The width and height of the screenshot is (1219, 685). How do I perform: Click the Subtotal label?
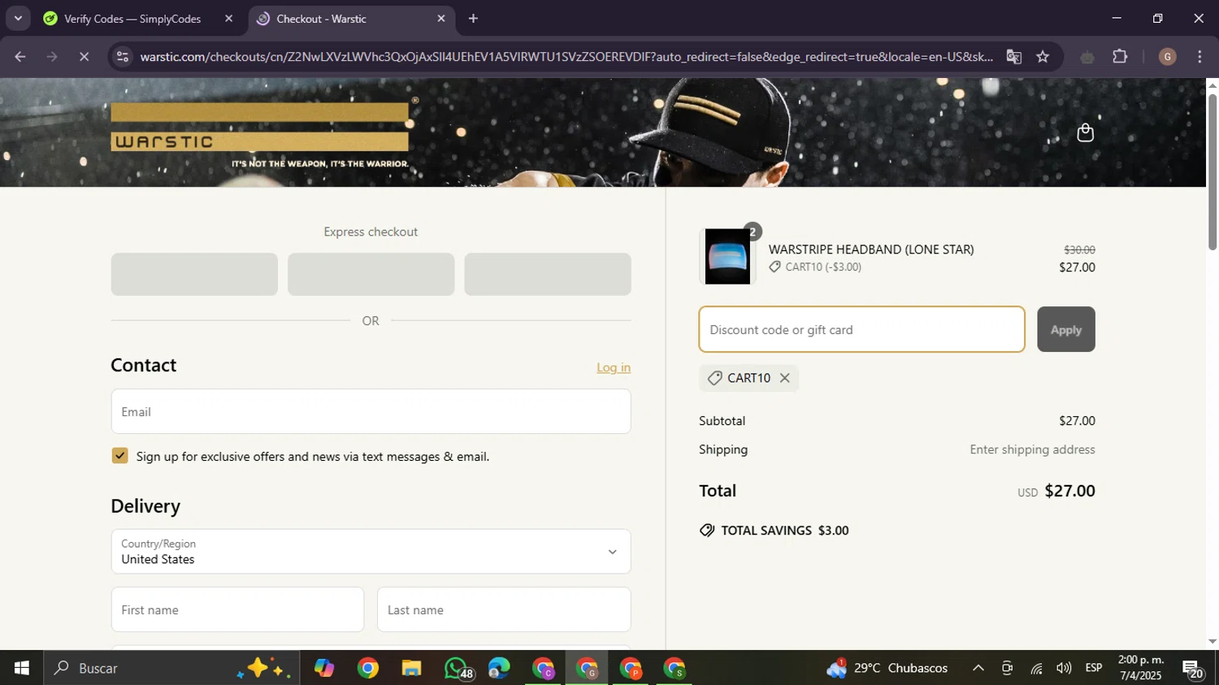(722, 421)
